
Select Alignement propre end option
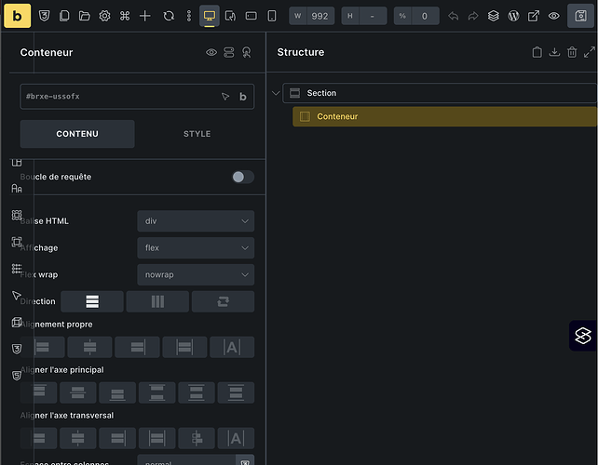[x=137, y=347]
